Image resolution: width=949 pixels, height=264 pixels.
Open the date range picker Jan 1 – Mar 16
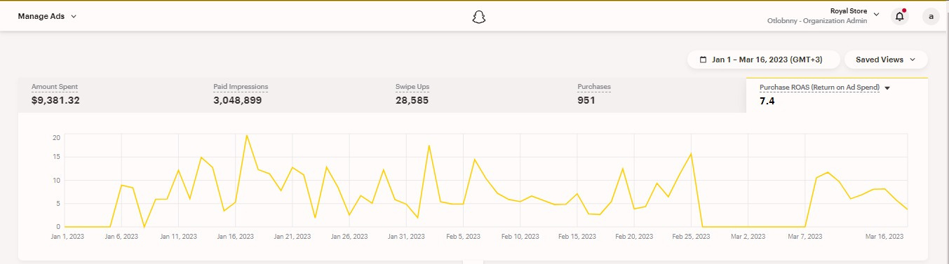[x=764, y=60]
